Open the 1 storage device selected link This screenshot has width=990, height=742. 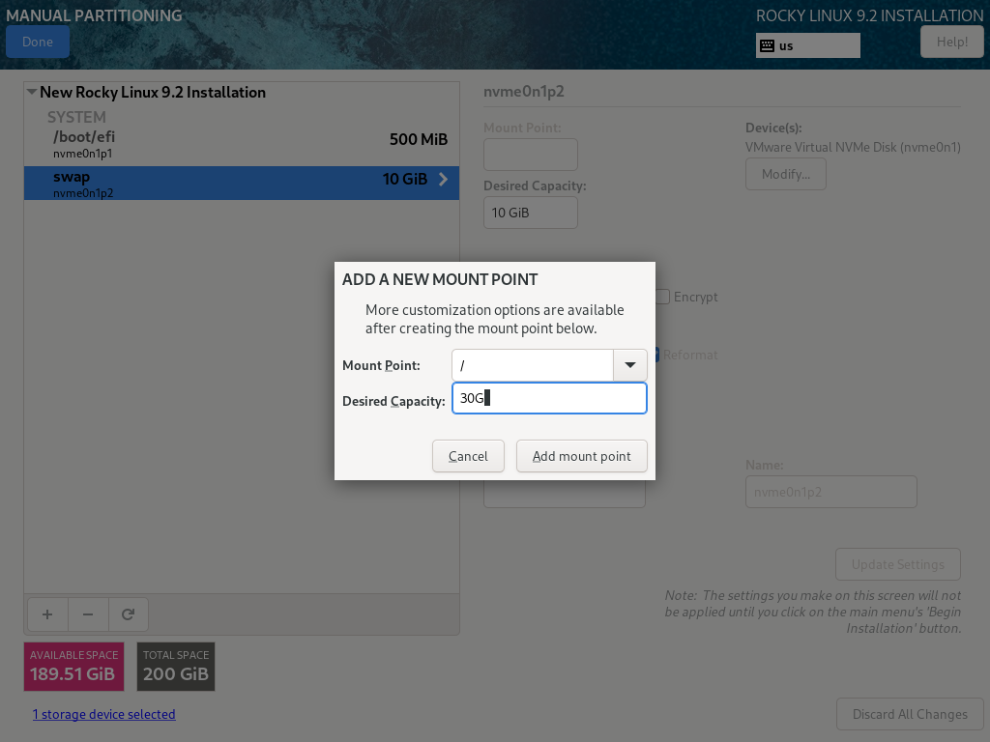point(104,714)
